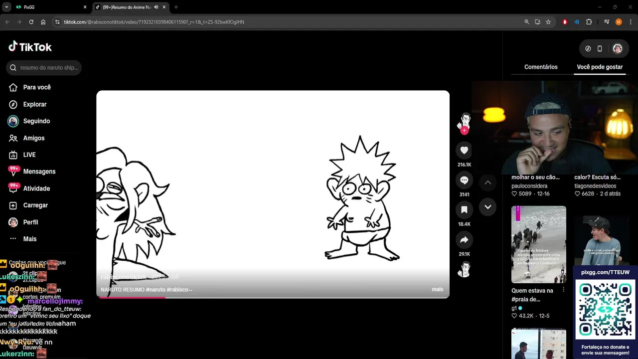
Task: Go to previous video with up chevron
Action: coord(487,182)
